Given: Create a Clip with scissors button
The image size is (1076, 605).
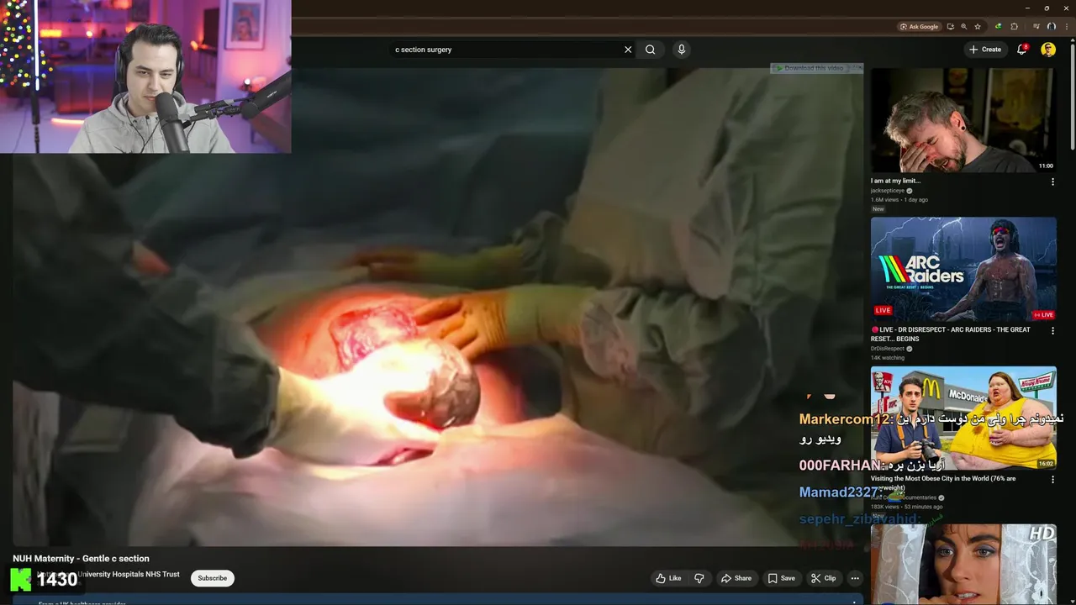Looking at the screenshot, I should pos(824,578).
